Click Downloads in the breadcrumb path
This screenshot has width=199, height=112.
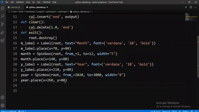click(x=30, y=12)
